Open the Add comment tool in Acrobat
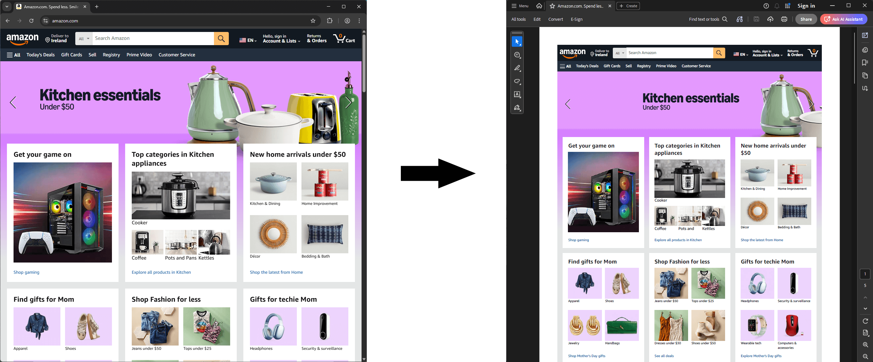 [517, 55]
